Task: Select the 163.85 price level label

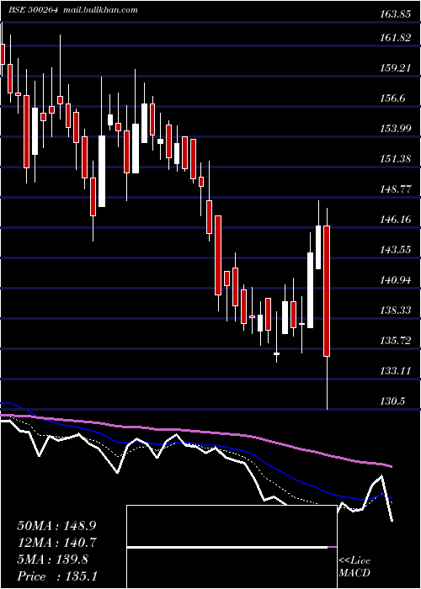Action: 394,14
